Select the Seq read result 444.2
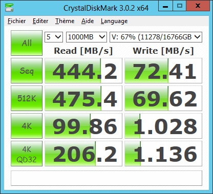Viewport: 213px width, 194px height. coord(83,71)
